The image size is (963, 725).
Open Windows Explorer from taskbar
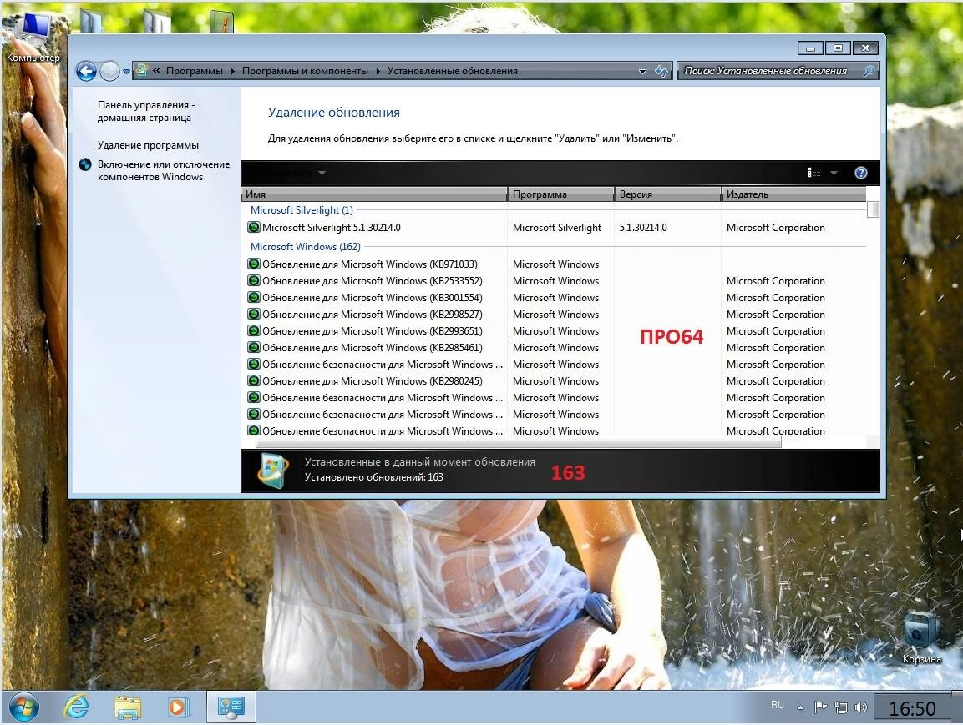tap(128, 707)
